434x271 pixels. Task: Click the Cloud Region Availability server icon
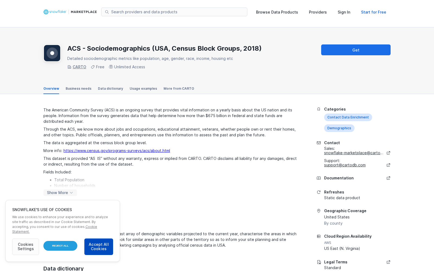click(319, 236)
